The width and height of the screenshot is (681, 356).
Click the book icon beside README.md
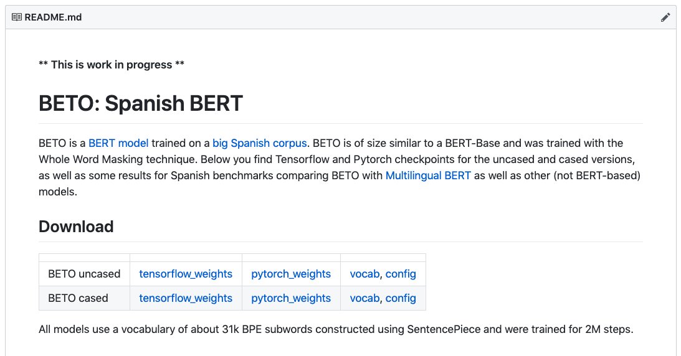17,17
